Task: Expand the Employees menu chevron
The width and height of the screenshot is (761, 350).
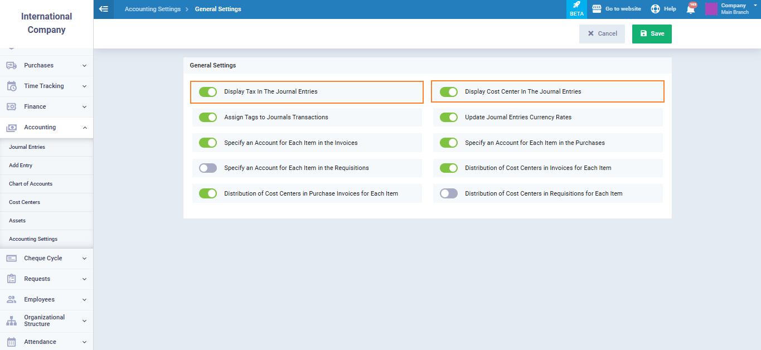Action: coord(84,299)
